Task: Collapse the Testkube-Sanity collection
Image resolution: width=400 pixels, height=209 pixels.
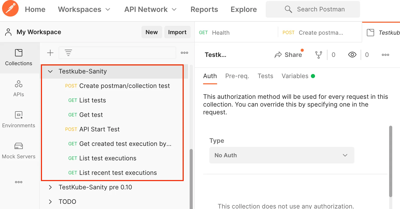Action: 50,71
